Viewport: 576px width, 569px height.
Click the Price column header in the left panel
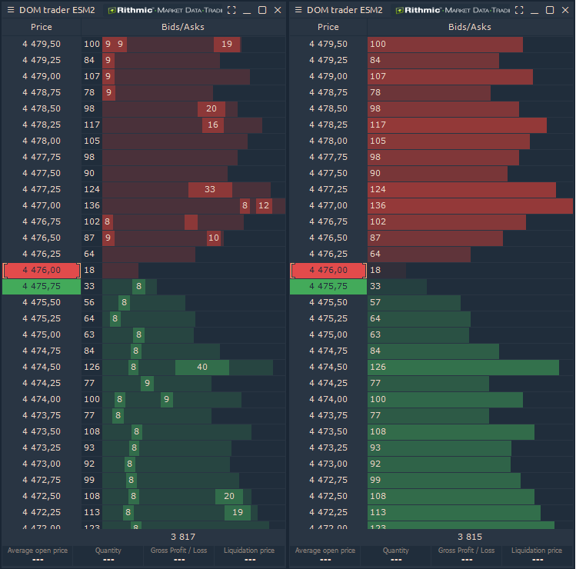42,27
